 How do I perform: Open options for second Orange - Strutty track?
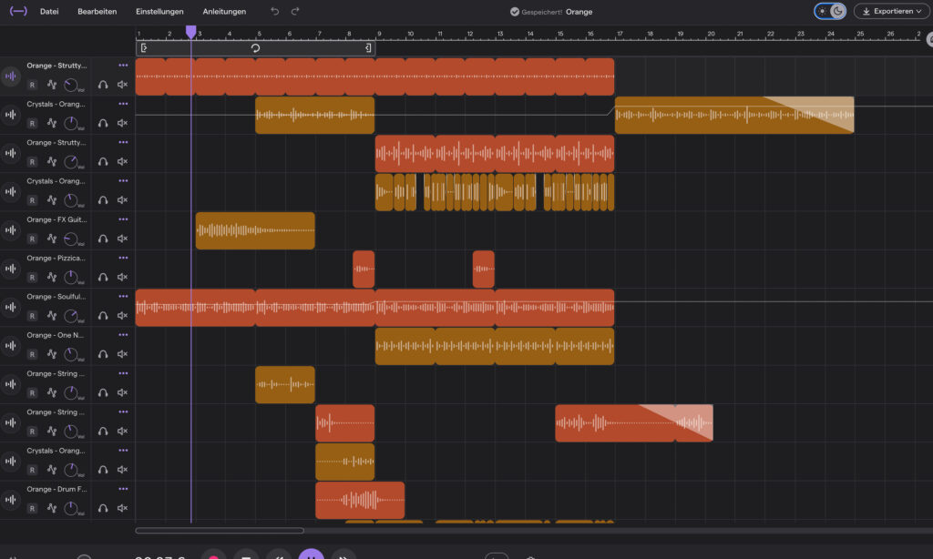pos(123,142)
